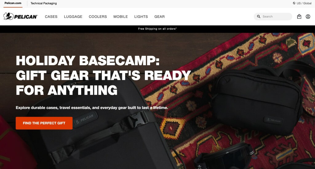This screenshot has width=315, height=169.
Task: Switch to the Pelican.com tab
Action: point(13,3)
